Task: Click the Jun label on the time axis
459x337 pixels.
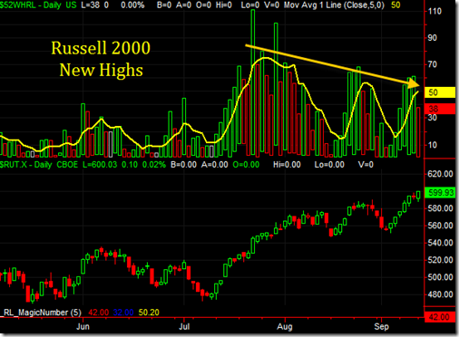Action: click(83, 327)
